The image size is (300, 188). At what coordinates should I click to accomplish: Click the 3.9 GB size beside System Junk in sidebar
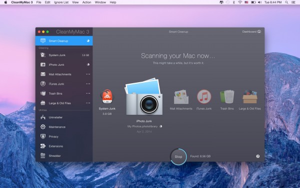click(x=85, y=55)
